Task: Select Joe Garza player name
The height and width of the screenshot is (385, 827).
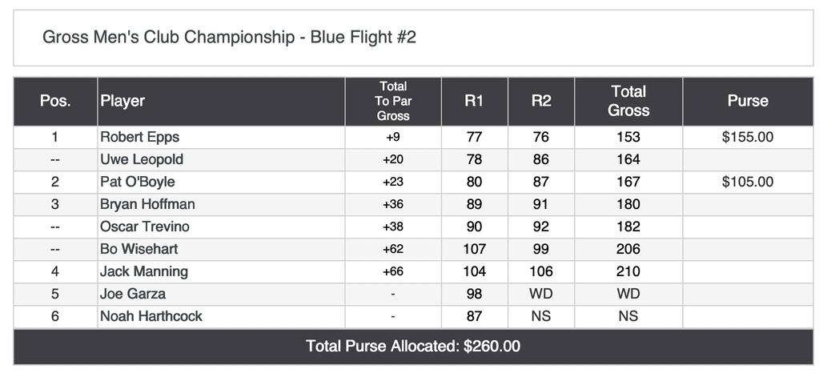Action: [x=133, y=294]
